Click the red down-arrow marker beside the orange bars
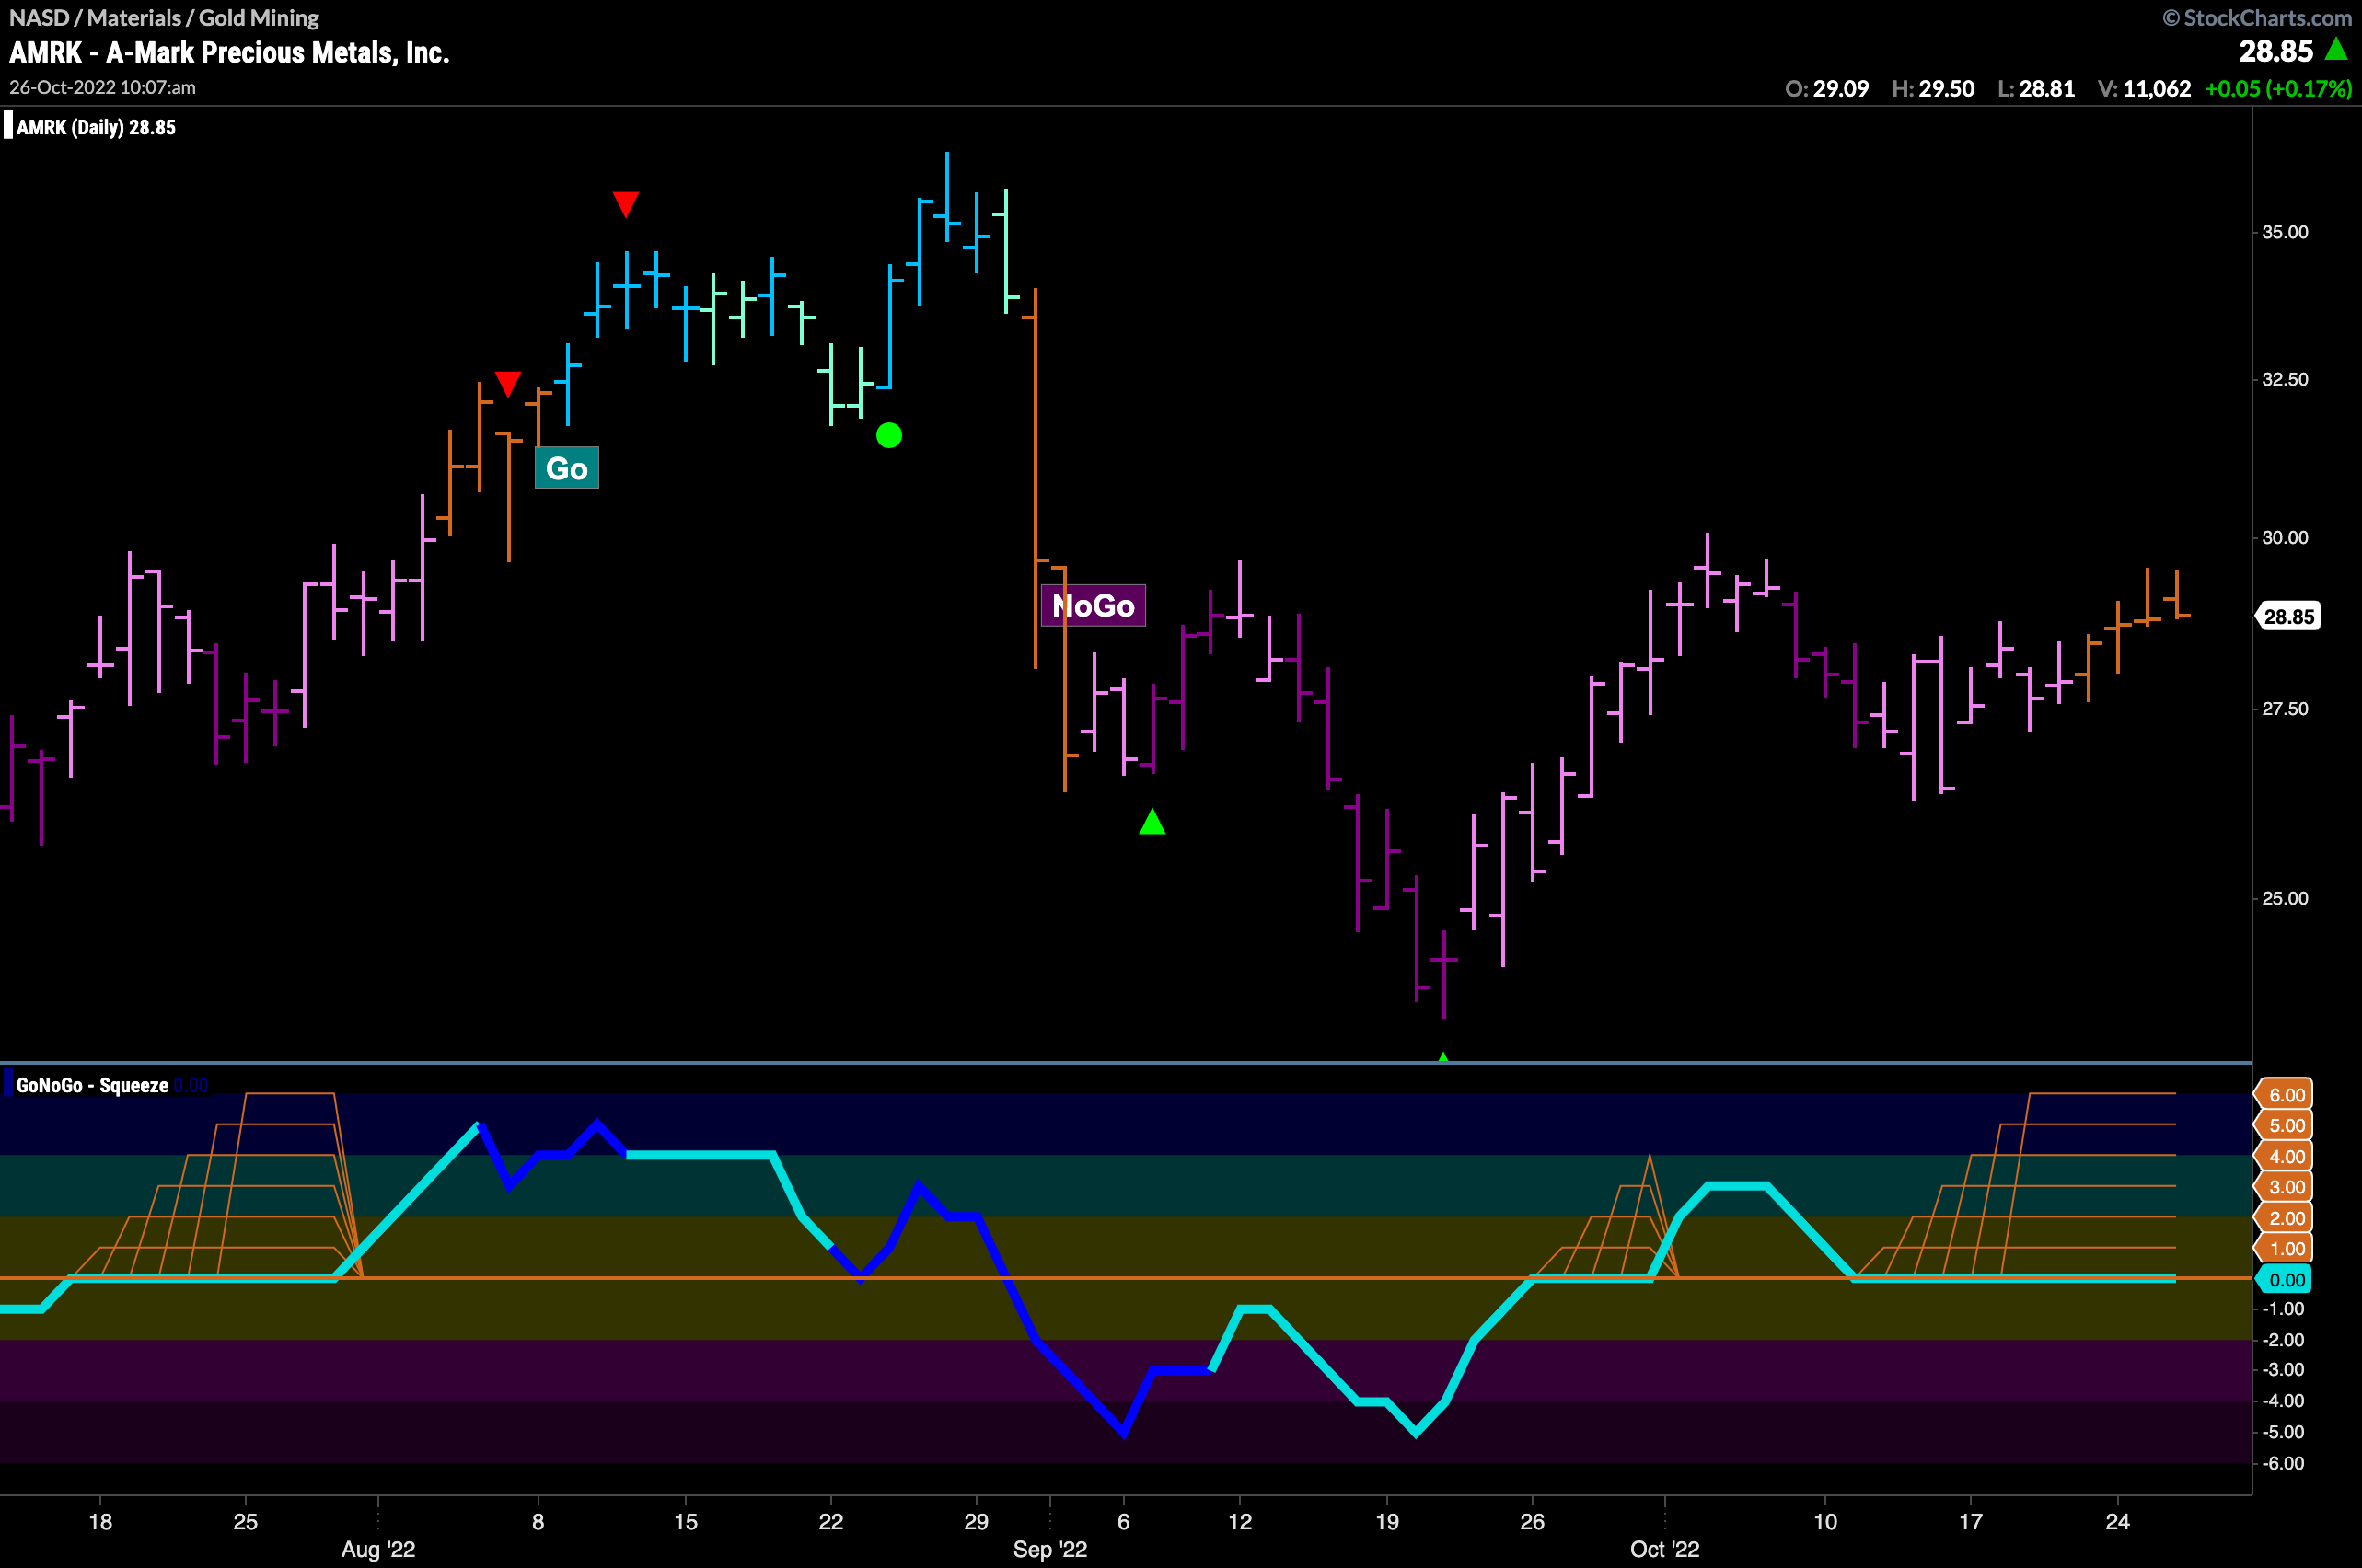The height and width of the screenshot is (1568, 2362). (x=507, y=384)
